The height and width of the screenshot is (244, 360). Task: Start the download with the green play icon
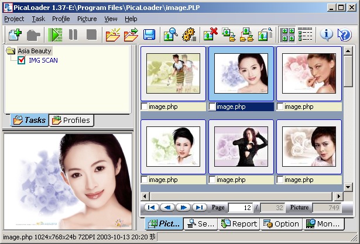click(x=55, y=35)
